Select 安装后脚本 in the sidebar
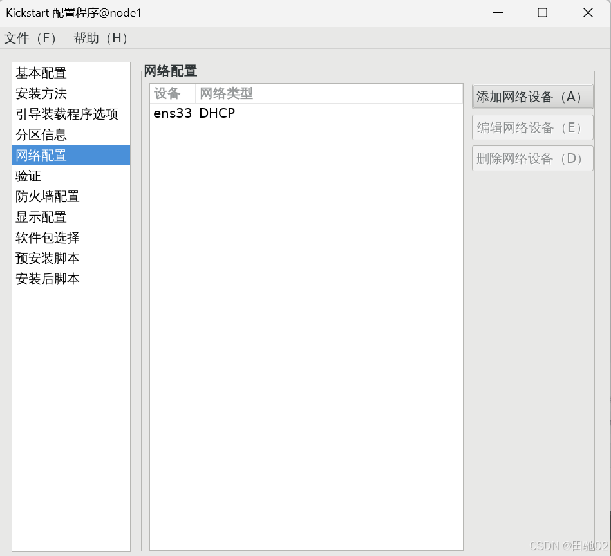 point(71,279)
